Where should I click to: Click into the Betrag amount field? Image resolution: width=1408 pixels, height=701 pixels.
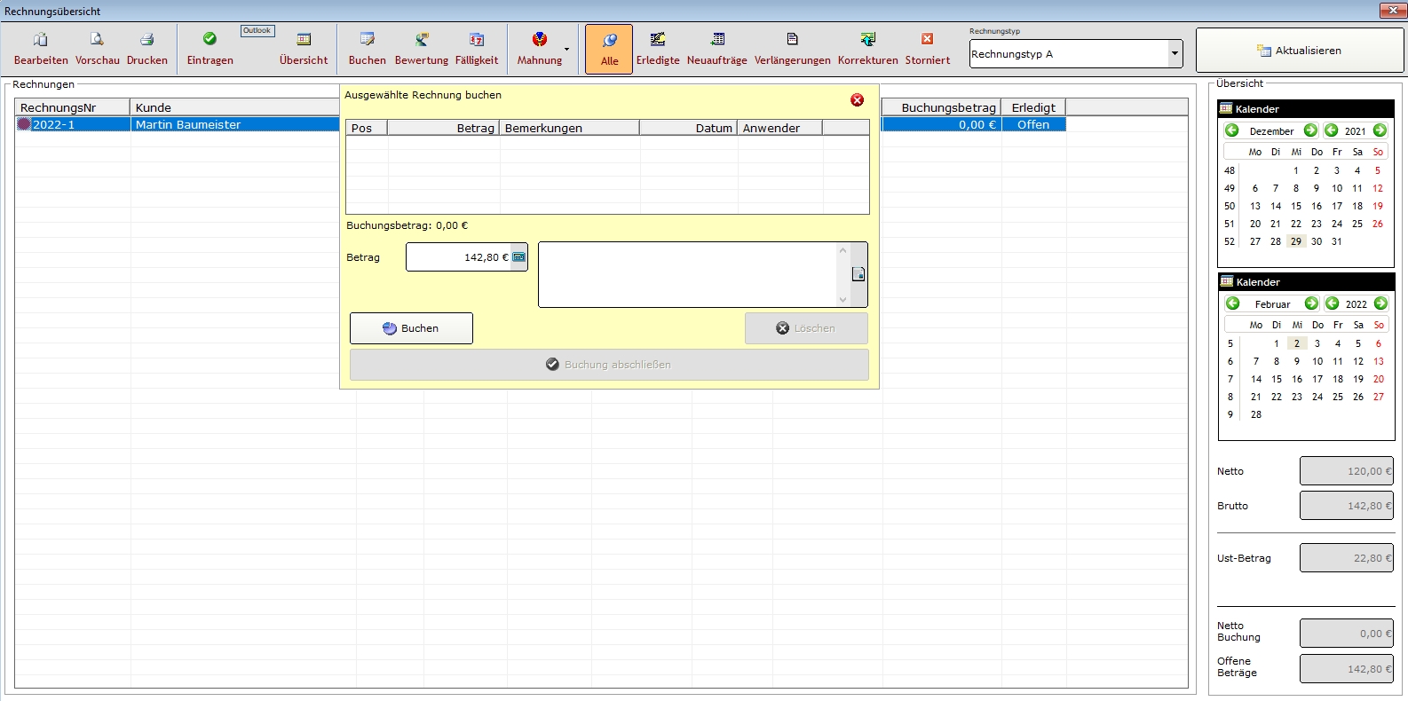click(458, 257)
